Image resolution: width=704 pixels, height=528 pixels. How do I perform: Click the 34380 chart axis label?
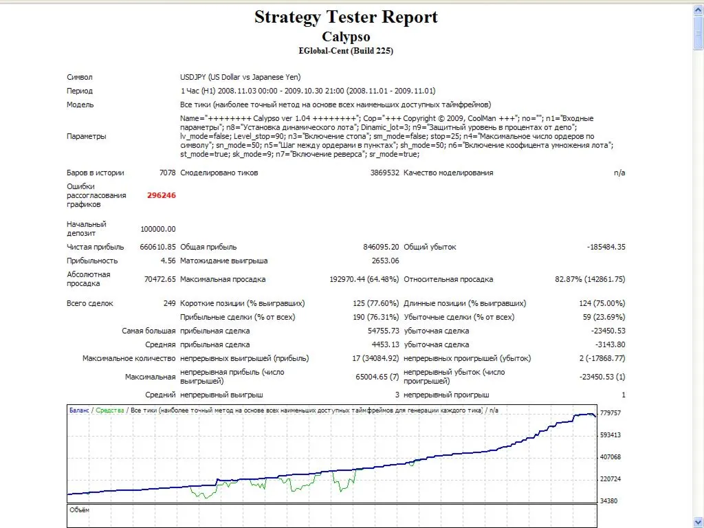tap(608, 500)
